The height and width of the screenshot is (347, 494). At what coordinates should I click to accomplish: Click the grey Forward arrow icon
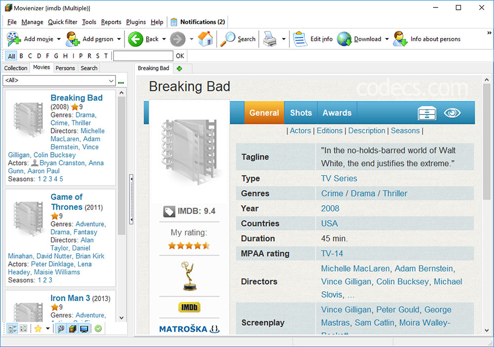coord(178,39)
